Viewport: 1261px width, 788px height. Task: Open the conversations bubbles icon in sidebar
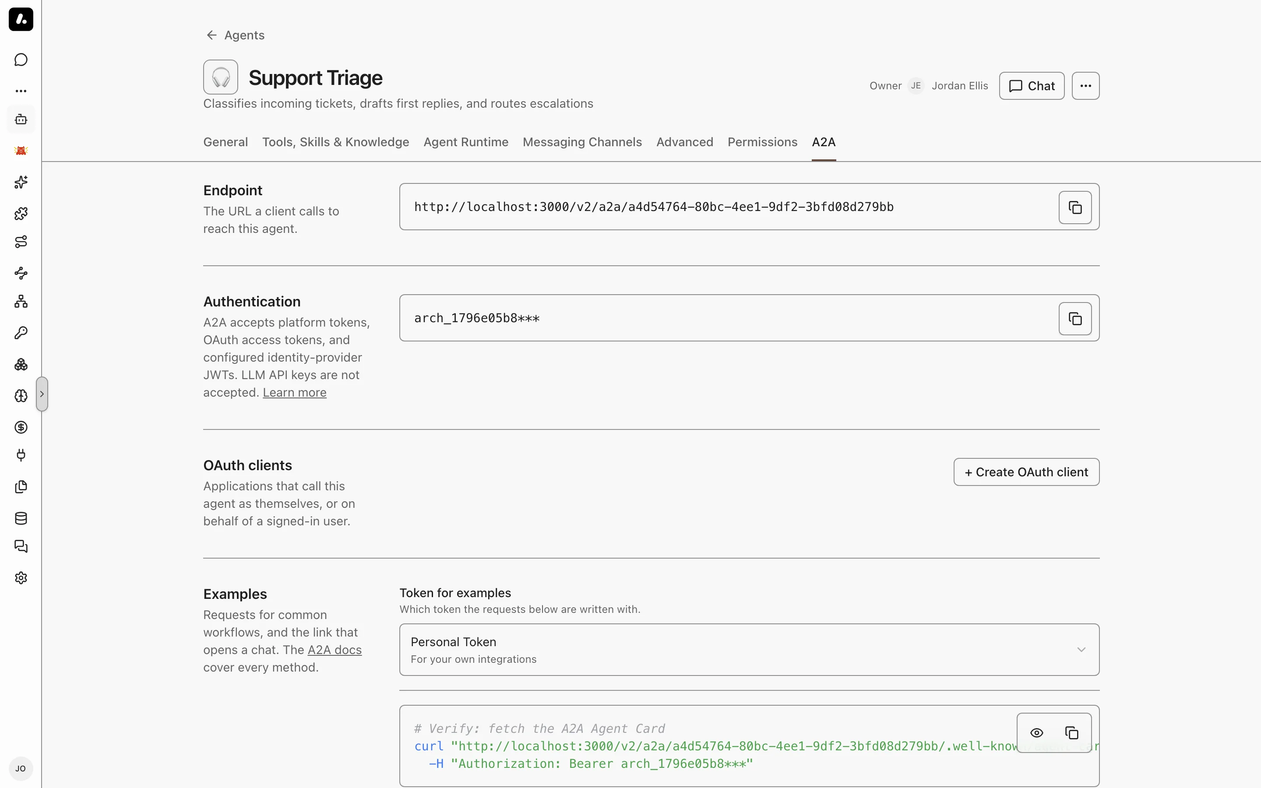(x=21, y=547)
